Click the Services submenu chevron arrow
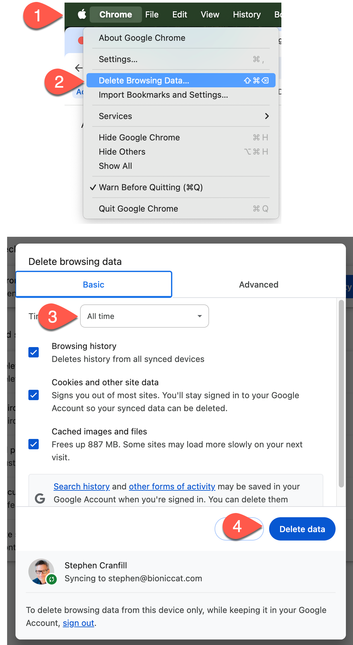 [267, 116]
